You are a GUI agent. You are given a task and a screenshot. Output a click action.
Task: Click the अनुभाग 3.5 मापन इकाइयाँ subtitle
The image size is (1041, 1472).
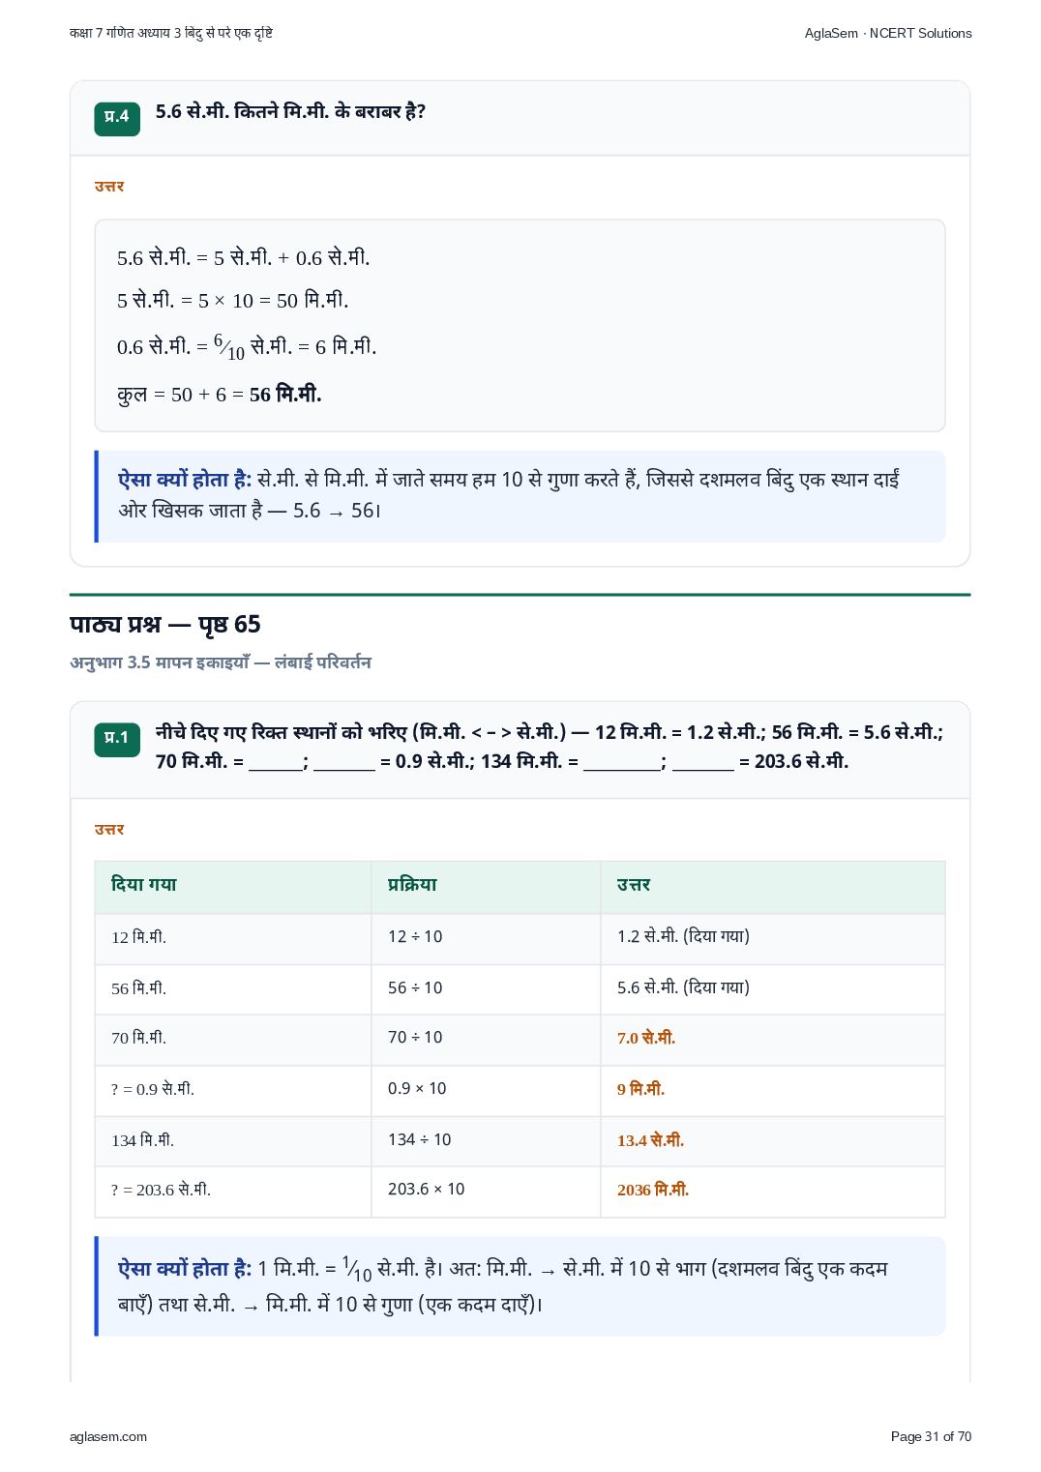[221, 662]
